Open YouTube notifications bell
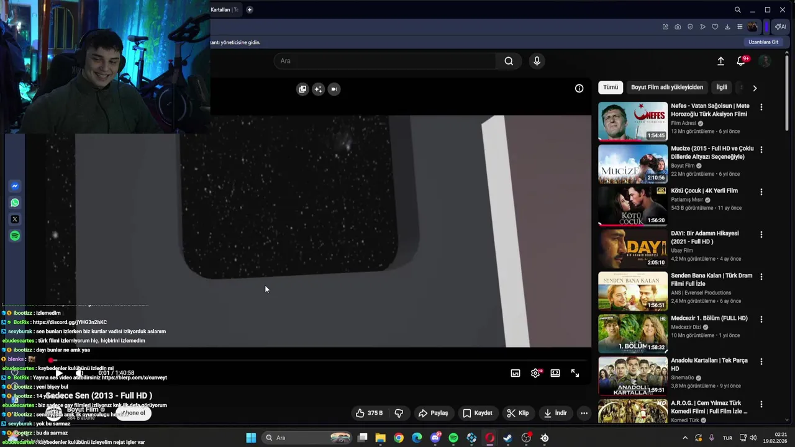The height and width of the screenshot is (447, 795). [741, 61]
